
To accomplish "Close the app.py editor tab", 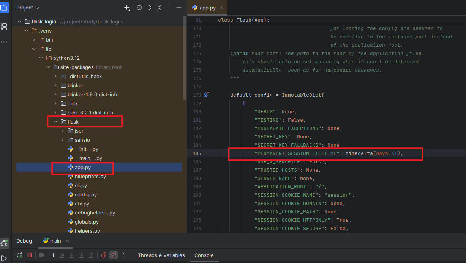I will 221,8.
